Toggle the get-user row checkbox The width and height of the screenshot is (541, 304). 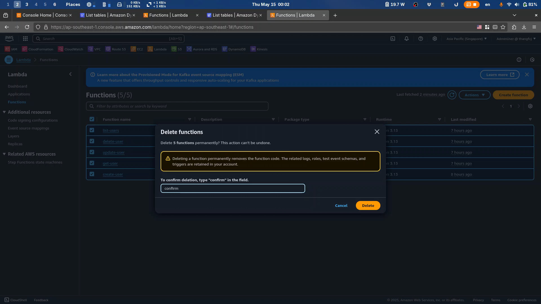click(92, 163)
